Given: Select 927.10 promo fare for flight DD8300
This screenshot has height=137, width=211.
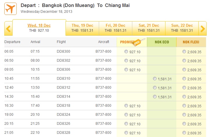Looking at the screenshot, I should [126, 51].
